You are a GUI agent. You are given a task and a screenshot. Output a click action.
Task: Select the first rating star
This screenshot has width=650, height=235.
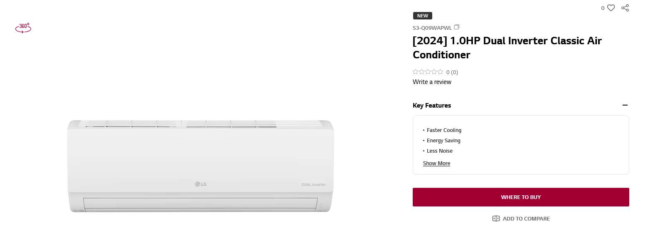click(x=416, y=72)
